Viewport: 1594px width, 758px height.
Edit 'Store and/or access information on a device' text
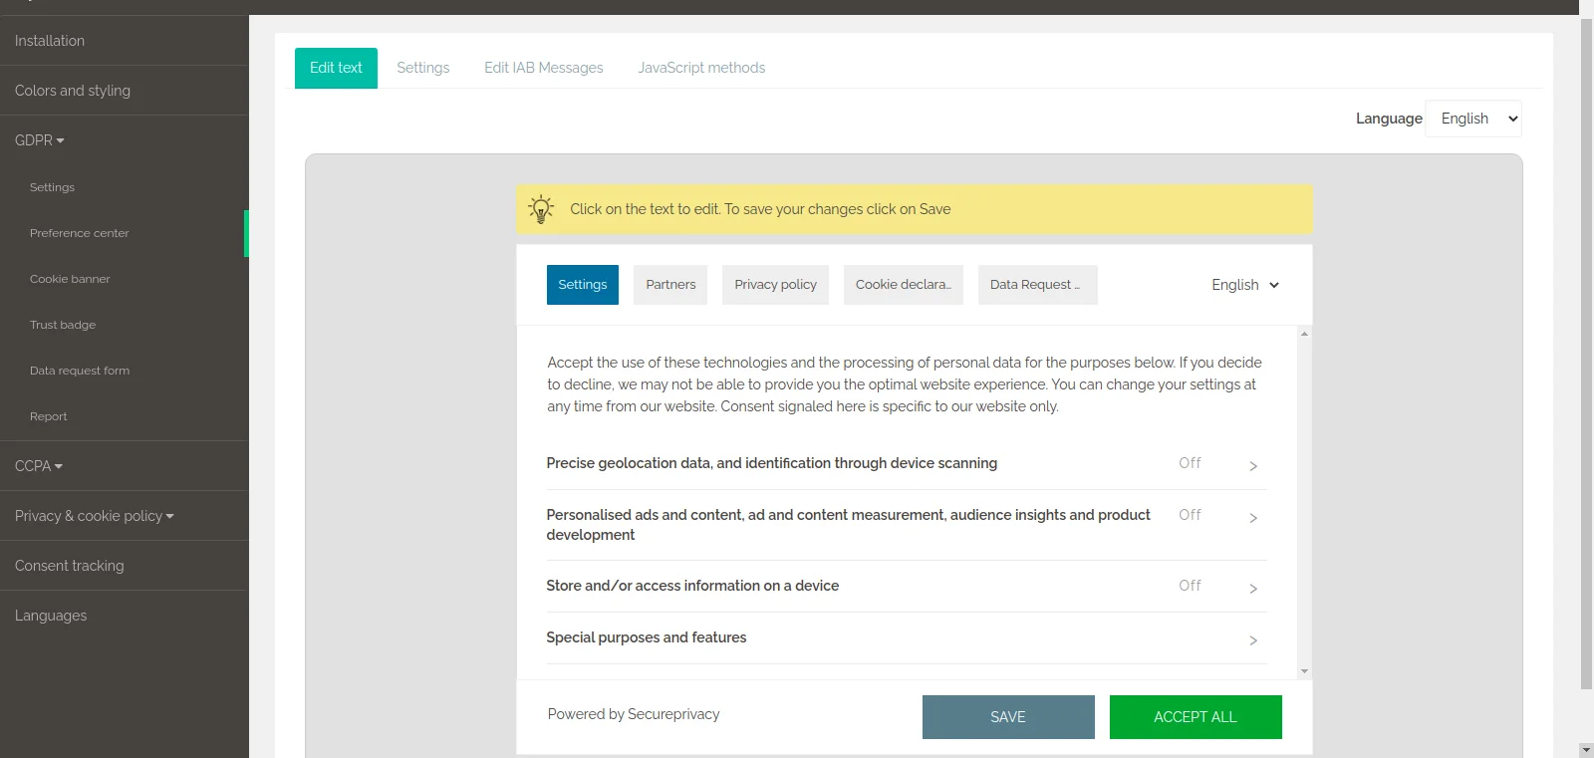(x=692, y=586)
